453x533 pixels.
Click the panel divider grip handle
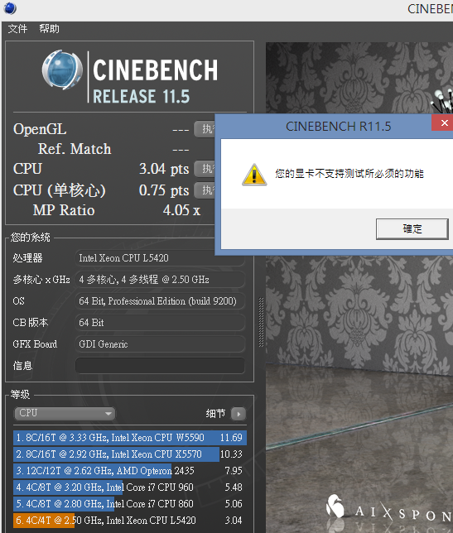click(x=261, y=322)
